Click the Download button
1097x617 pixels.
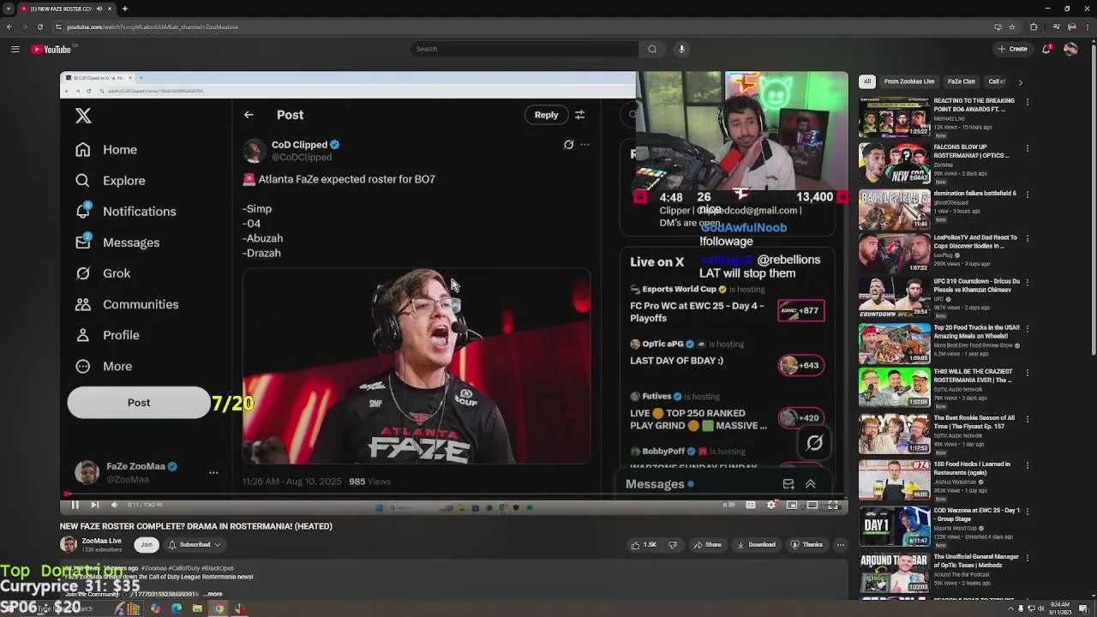pos(757,545)
